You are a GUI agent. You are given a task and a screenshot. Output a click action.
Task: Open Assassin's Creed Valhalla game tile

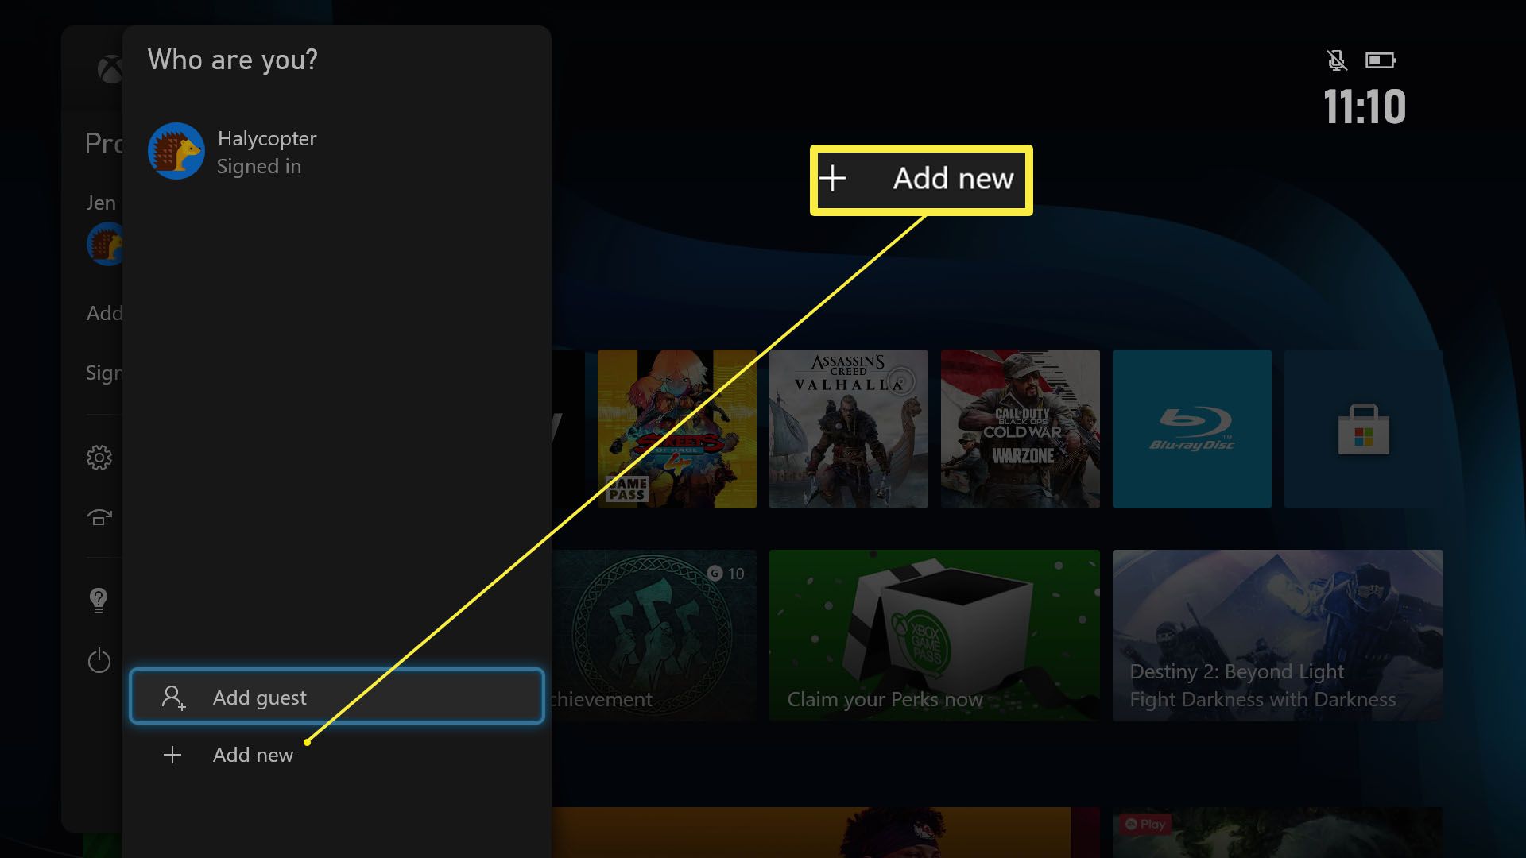click(x=848, y=428)
